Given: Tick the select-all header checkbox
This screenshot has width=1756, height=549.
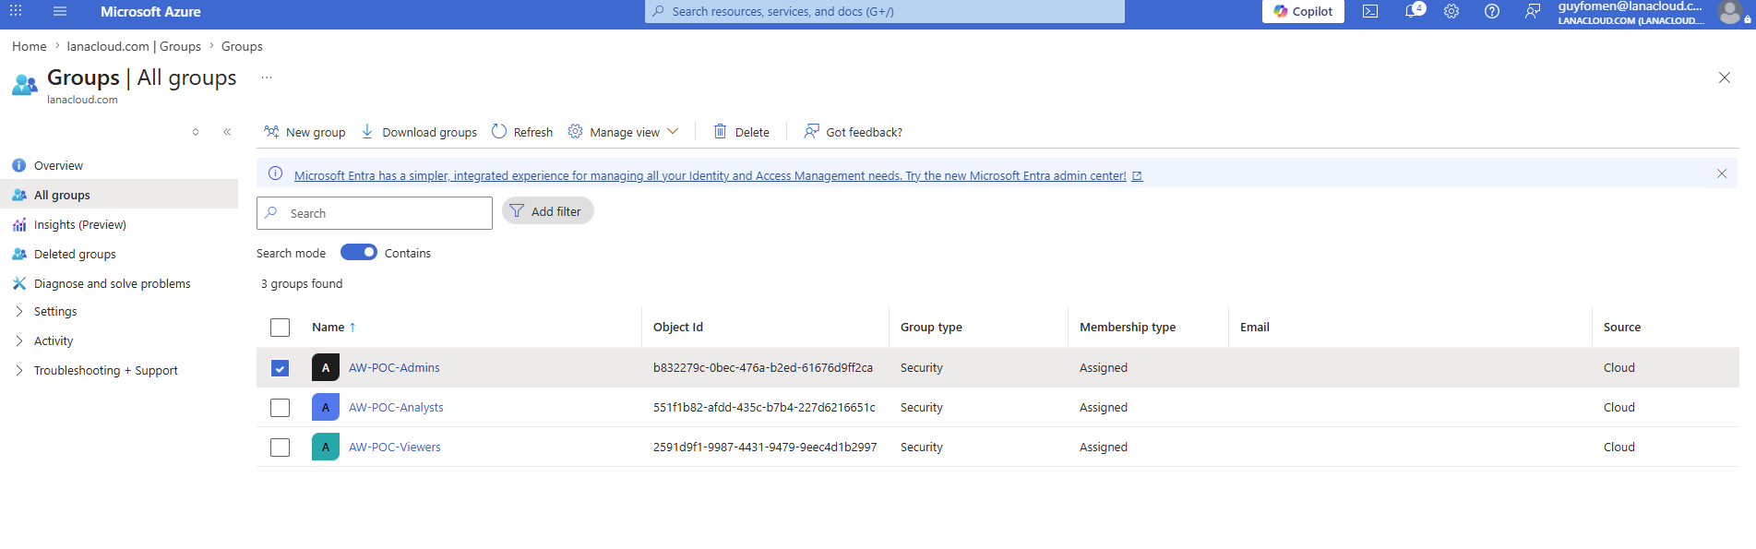Looking at the screenshot, I should pos(281,328).
